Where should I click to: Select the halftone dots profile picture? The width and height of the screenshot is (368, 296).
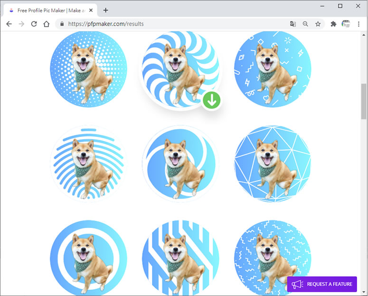click(x=88, y=69)
